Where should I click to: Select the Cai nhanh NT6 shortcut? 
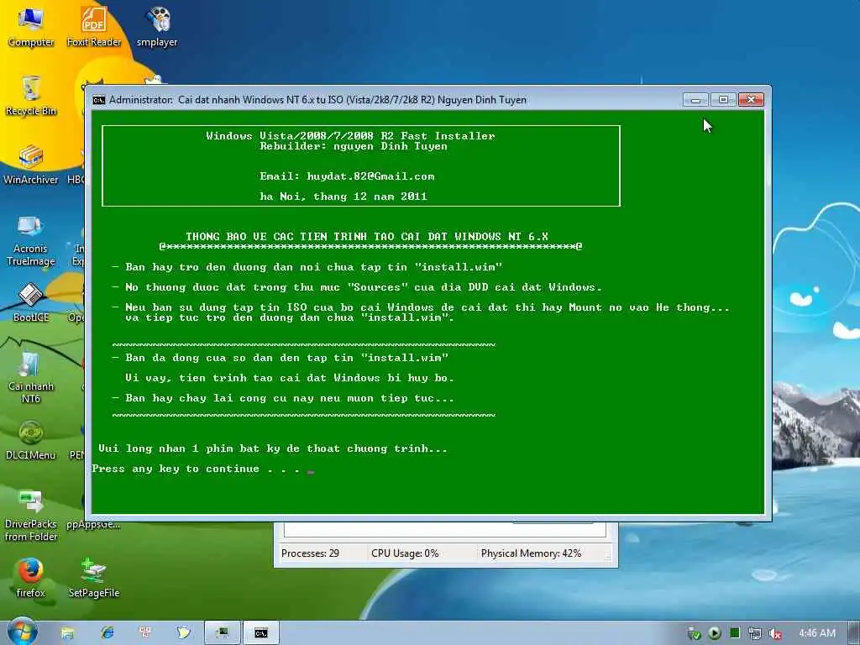[x=31, y=377]
